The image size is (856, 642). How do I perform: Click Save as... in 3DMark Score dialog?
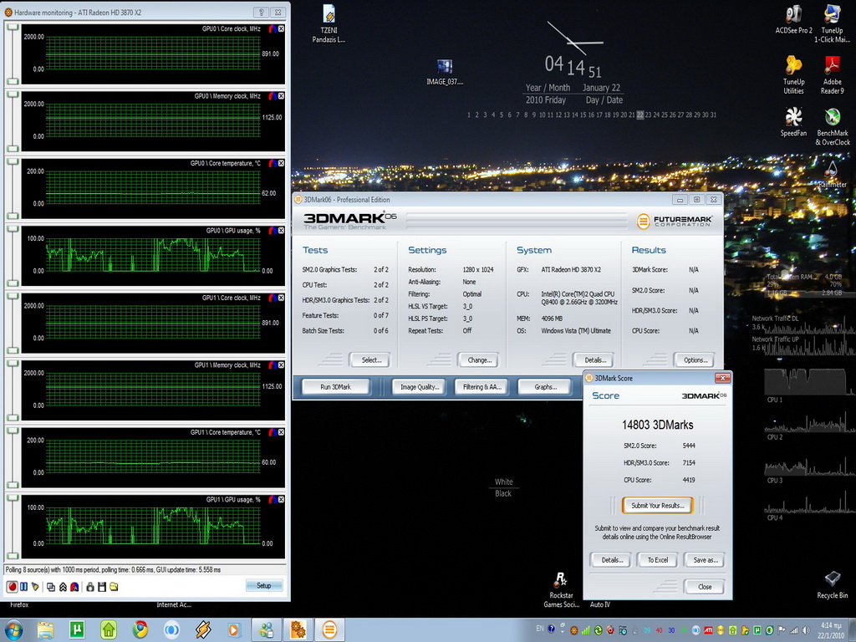click(704, 559)
